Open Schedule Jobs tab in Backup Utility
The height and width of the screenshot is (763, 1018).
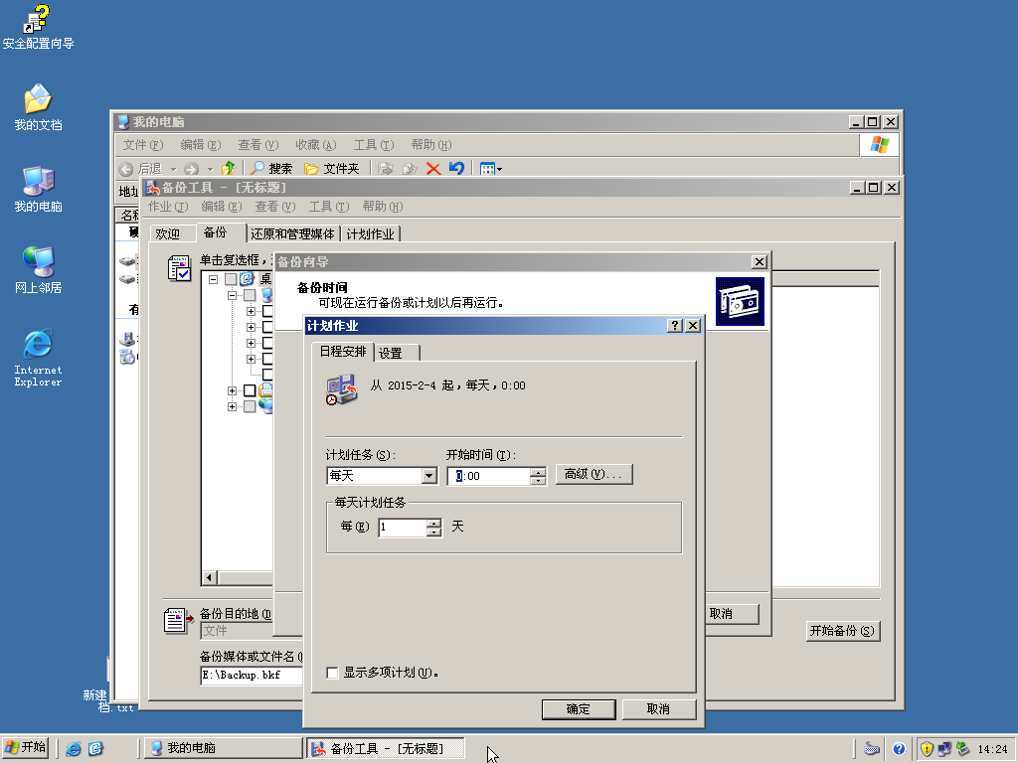tap(370, 233)
